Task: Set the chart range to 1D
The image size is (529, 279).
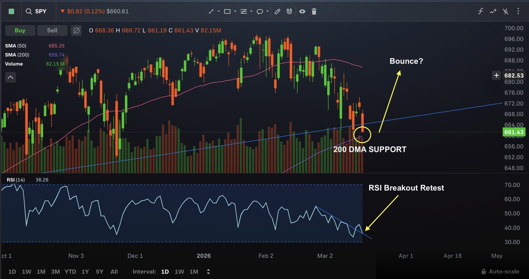Action: [12, 272]
